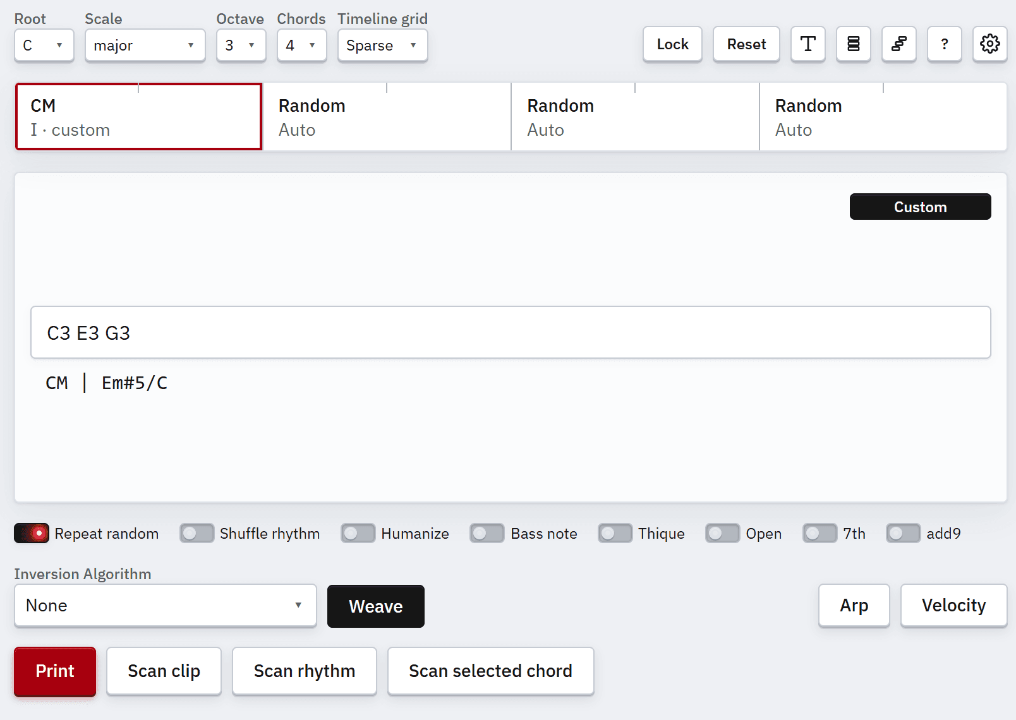1016x720 pixels.
Task: Click Scan selected chord button
Action: (491, 671)
